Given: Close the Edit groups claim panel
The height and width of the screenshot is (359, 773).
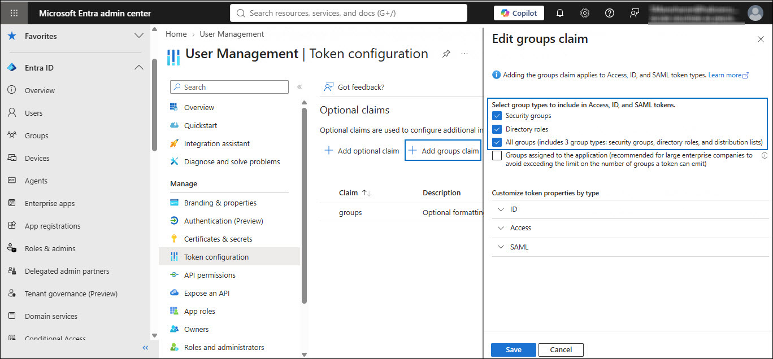Looking at the screenshot, I should 761,39.
